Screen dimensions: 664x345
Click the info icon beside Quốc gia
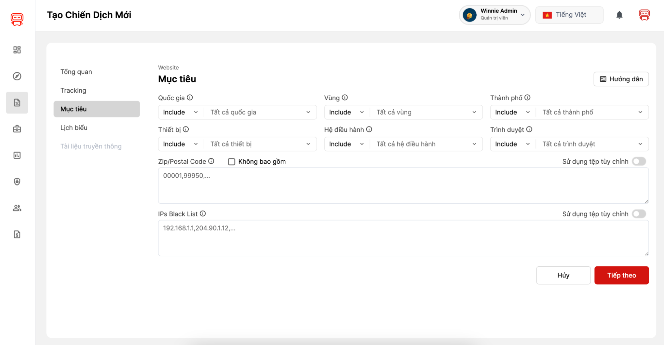[190, 98]
